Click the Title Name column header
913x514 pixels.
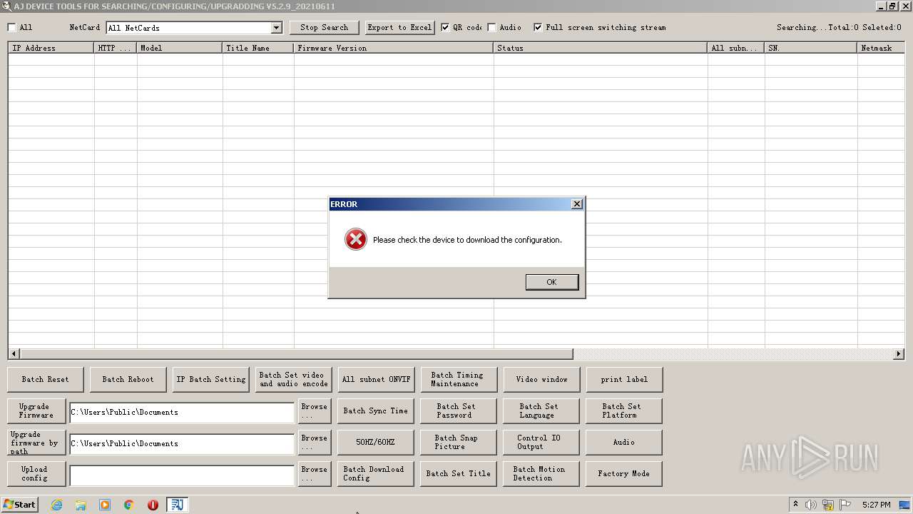pos(258,48)
